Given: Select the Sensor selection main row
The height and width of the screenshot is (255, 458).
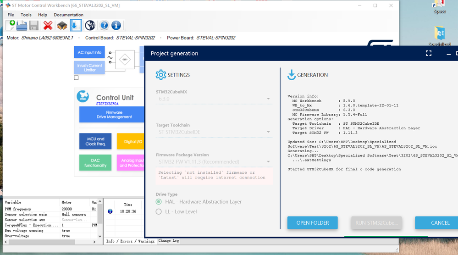Looking at the screenshot, I should pos(50,214).
